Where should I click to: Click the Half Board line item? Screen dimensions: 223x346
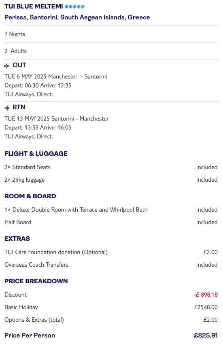coord(111,222)
